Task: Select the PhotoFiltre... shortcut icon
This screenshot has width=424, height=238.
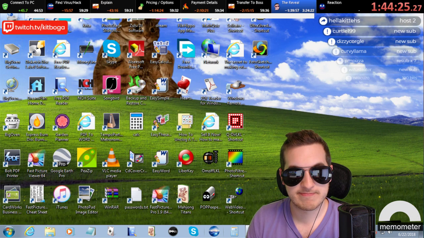Action: (x=236, y=164)
